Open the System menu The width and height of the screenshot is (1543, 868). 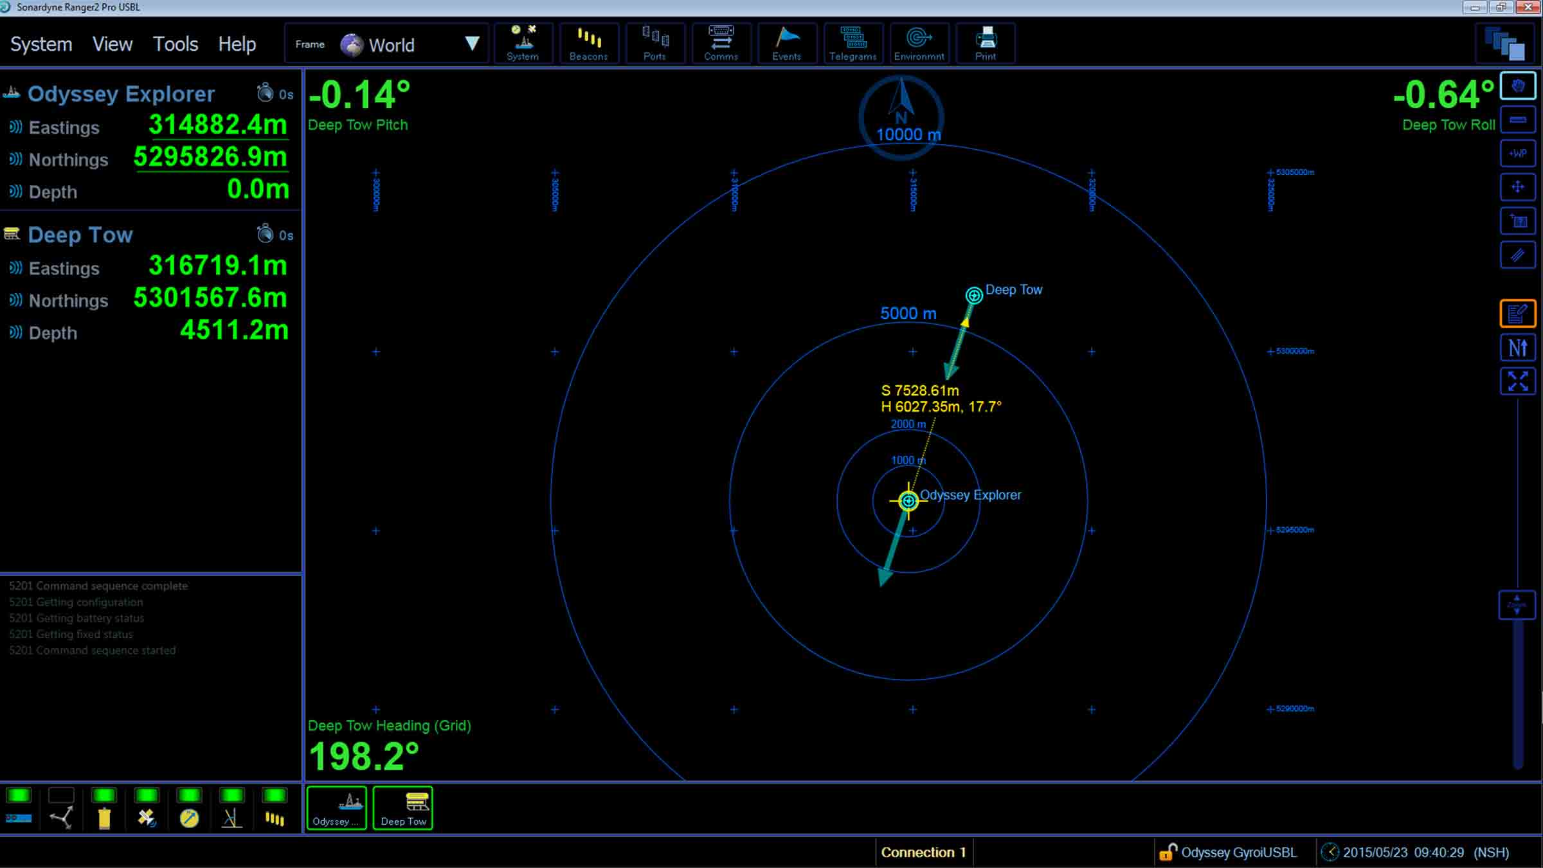(41, 44)
